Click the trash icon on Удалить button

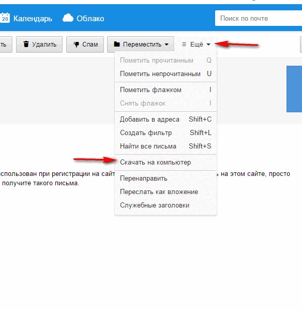[26, 44]
